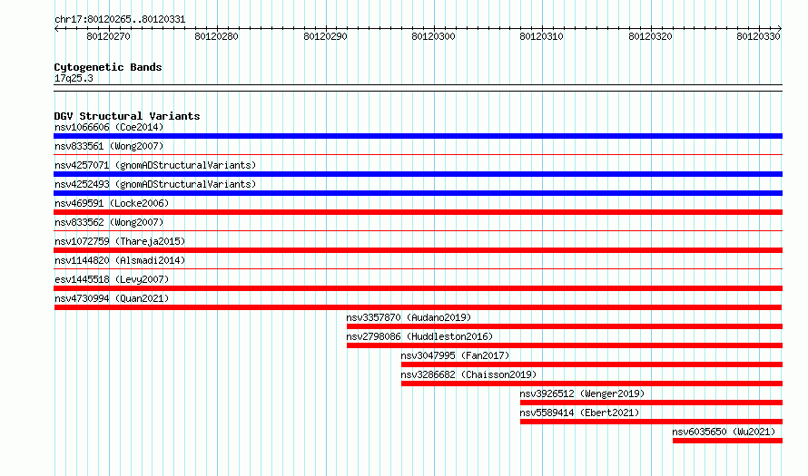Open nsv5589414 (Ebert2021) variant
This screenshot has height=476, width=808.
pos(579,413)
